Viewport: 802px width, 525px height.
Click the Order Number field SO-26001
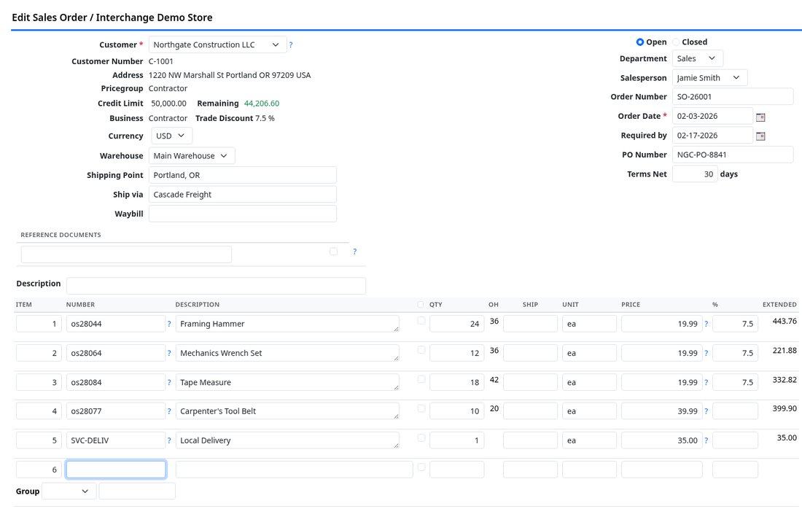click(733, 97)
